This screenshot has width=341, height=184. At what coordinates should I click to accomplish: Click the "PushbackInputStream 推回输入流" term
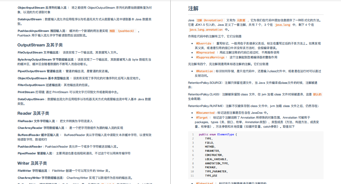[41, 31]
